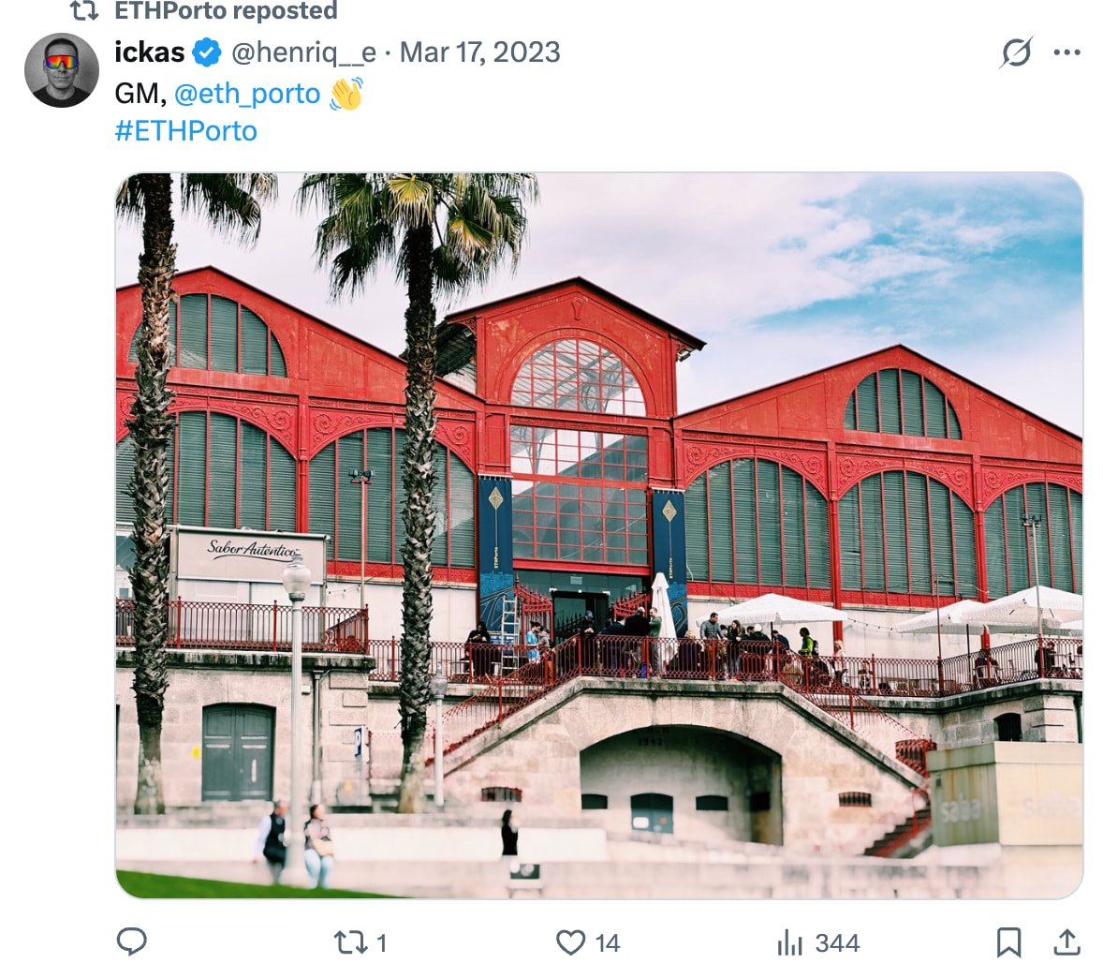This screenshot has width=1103, height=978.
Task: Click the view count 344
Action: [x=837, y=942]
